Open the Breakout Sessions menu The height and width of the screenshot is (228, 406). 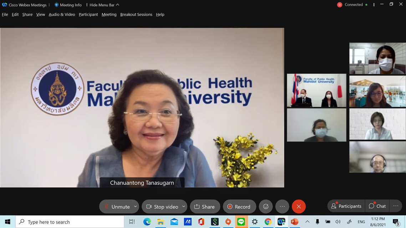point(136,15)
